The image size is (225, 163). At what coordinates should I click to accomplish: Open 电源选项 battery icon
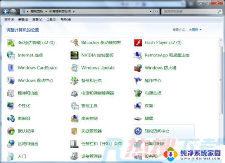(x=138, y=93)
